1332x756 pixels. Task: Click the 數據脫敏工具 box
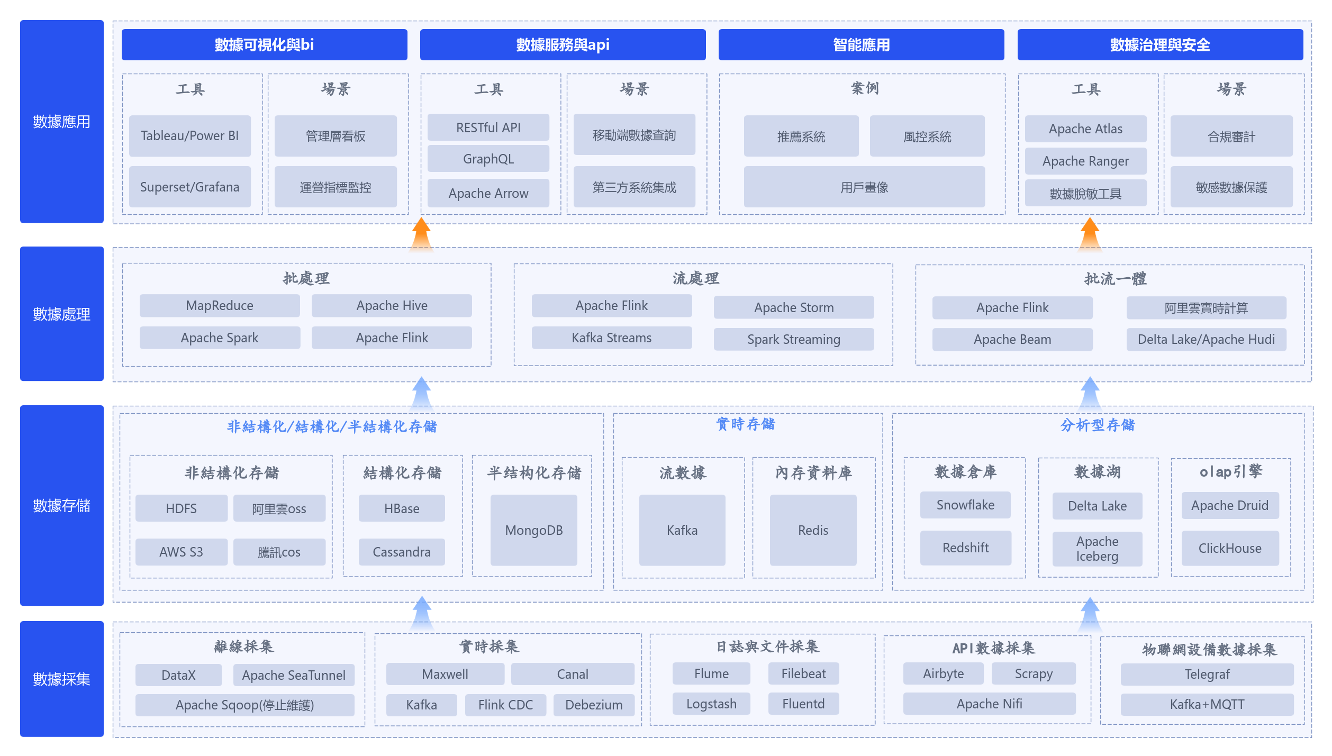(1085, 193)
